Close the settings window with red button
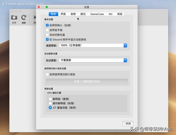The width and height of the screenshot is (176, 135). pyautogui.click(x=38, y=7)
